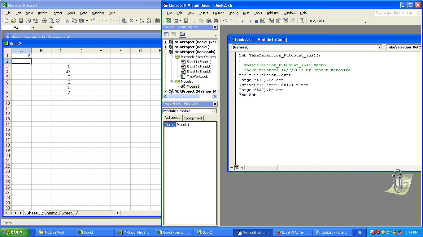Click View Microsoft Excel icon in VB toolbar
This screenshot has height=237, width=423.
(x=168, y=21)
